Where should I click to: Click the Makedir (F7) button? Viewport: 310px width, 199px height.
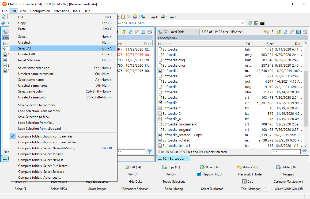point(248,167)
